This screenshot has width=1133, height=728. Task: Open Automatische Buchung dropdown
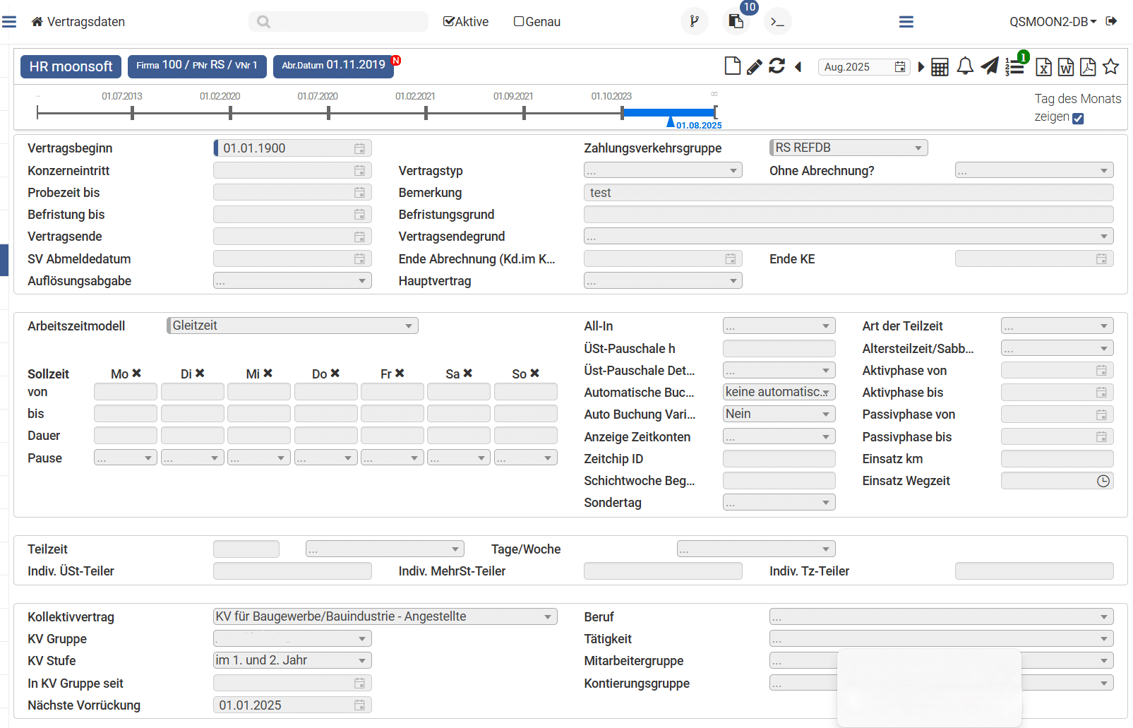[779, 392]
